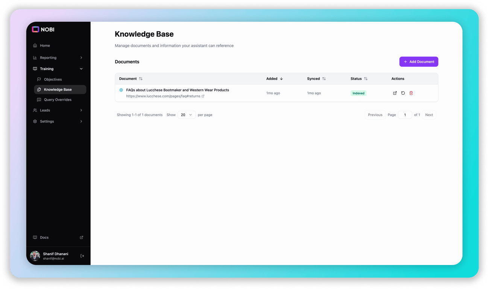The width and height of the screenshot is (489, 289).
Task: Click the Actions column header
Action: [398, 79]
